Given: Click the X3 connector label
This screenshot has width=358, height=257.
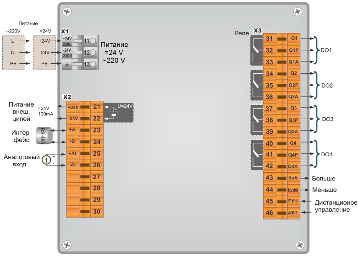Looking at the screenshot, I should tap(258, 31).
